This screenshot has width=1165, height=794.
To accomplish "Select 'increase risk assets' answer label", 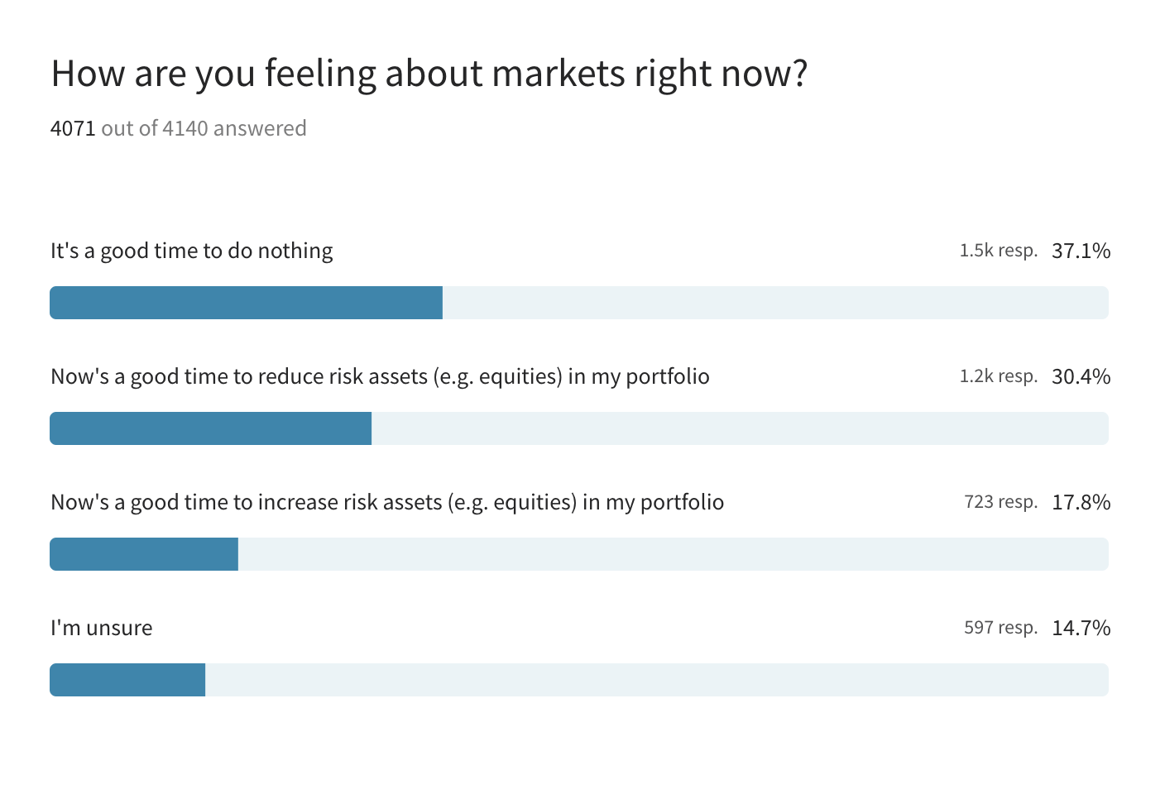I will (387, 502).
